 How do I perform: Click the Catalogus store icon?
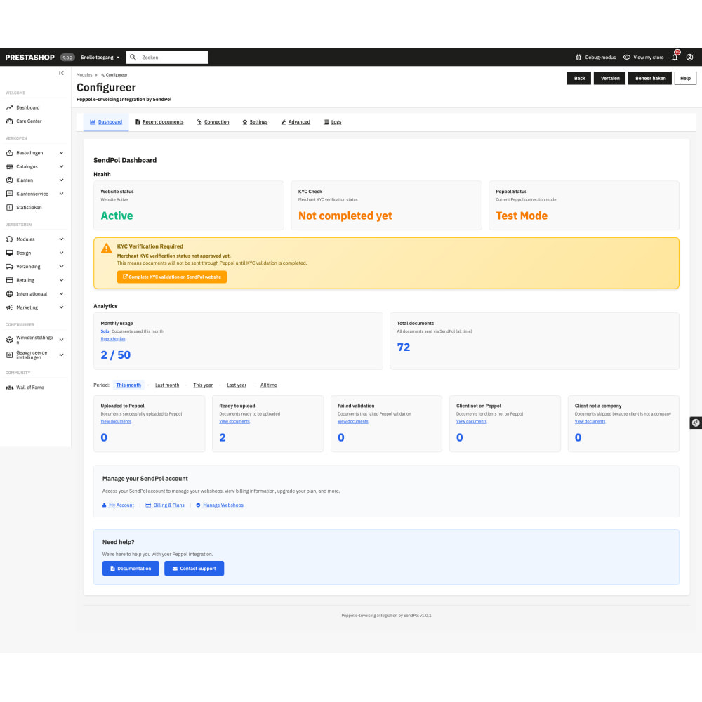click(x=9, y=166)
